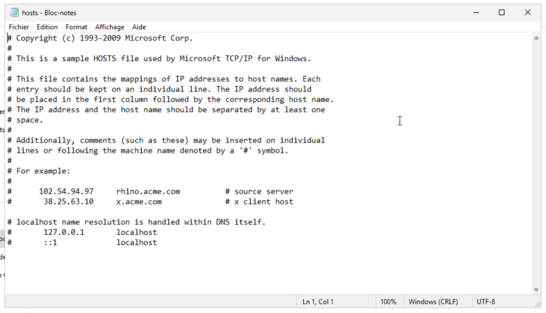Close the hosts Bloc-notes window

click(x=528, y=12)
